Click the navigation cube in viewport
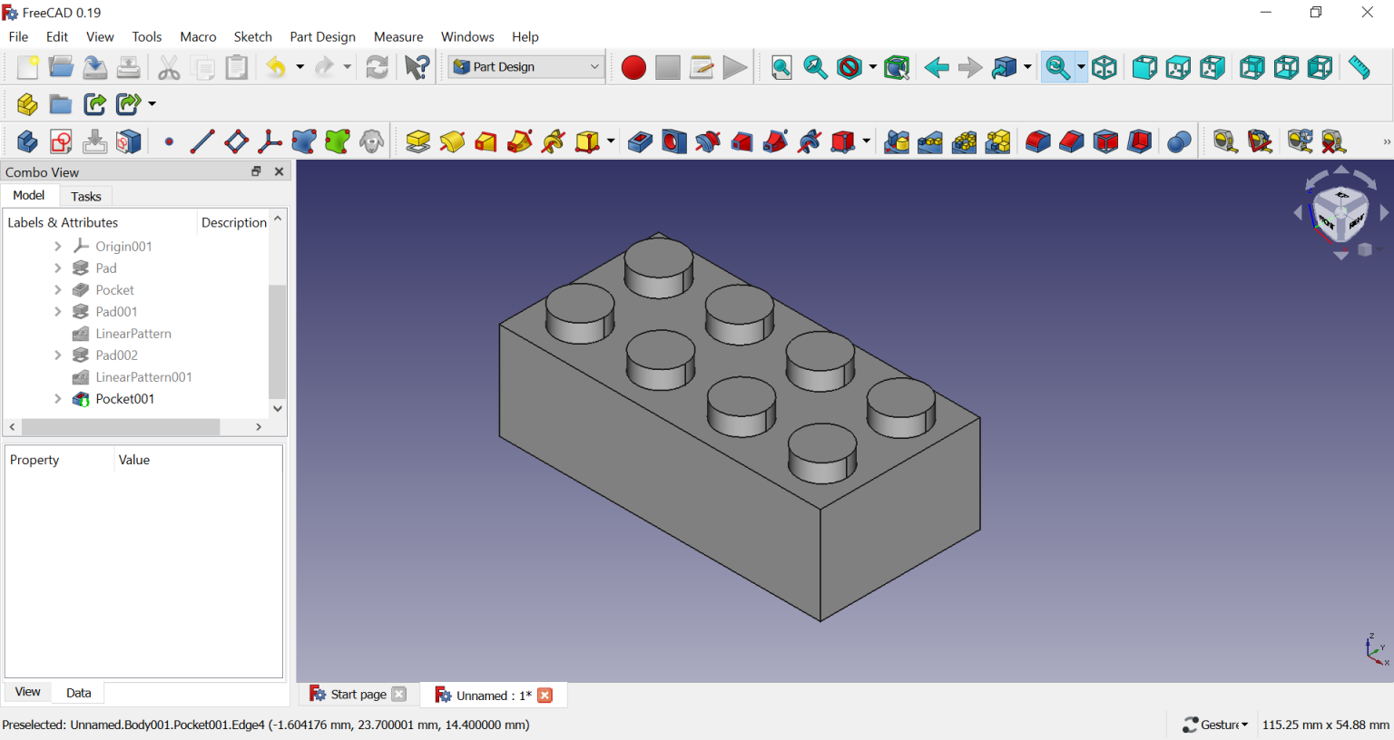1394x740 pixels. pos(1340,214)
